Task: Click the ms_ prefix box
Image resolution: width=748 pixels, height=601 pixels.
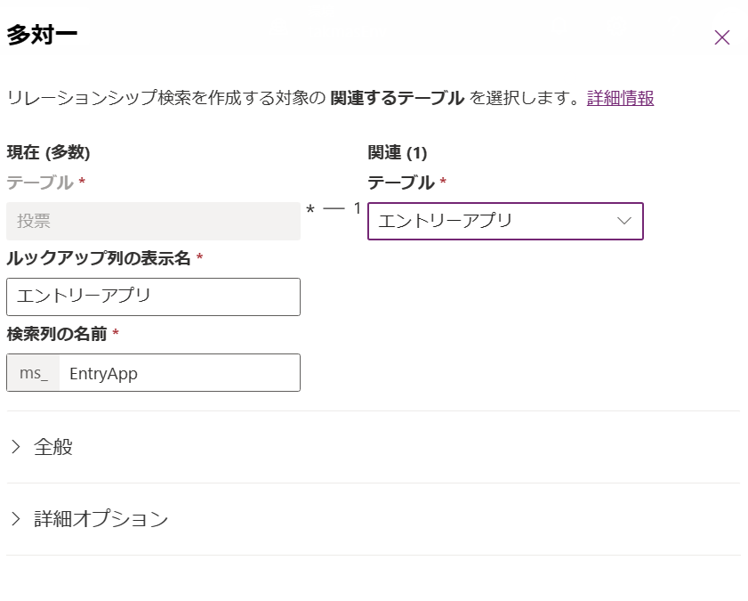Action: pos(34,373)
